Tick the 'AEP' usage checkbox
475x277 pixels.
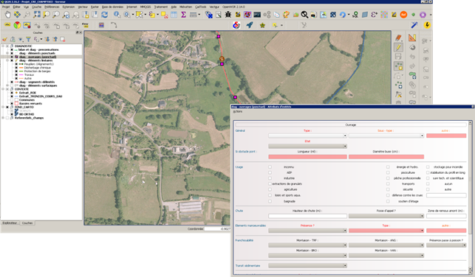point(270,172)
